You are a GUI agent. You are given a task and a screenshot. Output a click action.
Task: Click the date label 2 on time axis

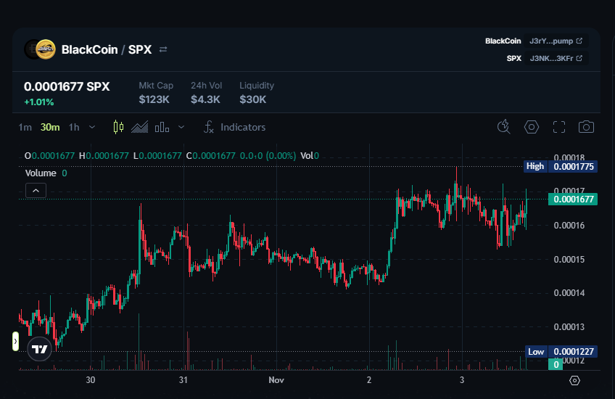click(x=369, y=380)
